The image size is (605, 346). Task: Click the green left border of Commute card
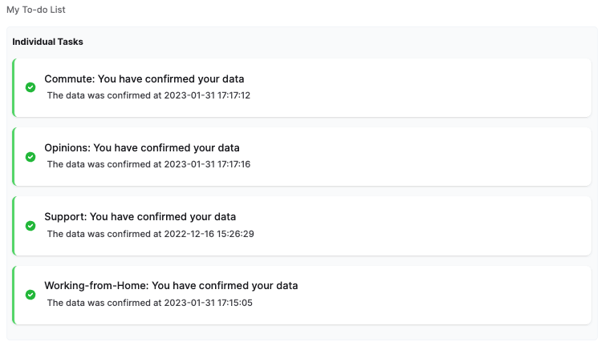[14, 87]
